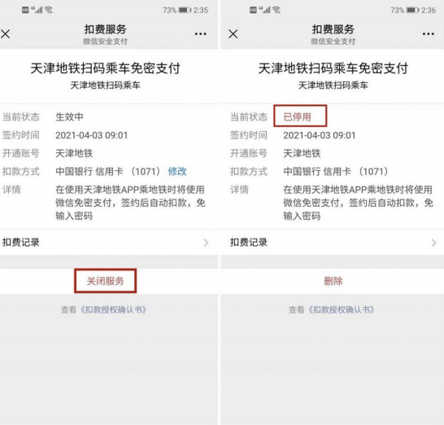
Task: Open the left 扣费记录 row
Action: click(109, 243)
